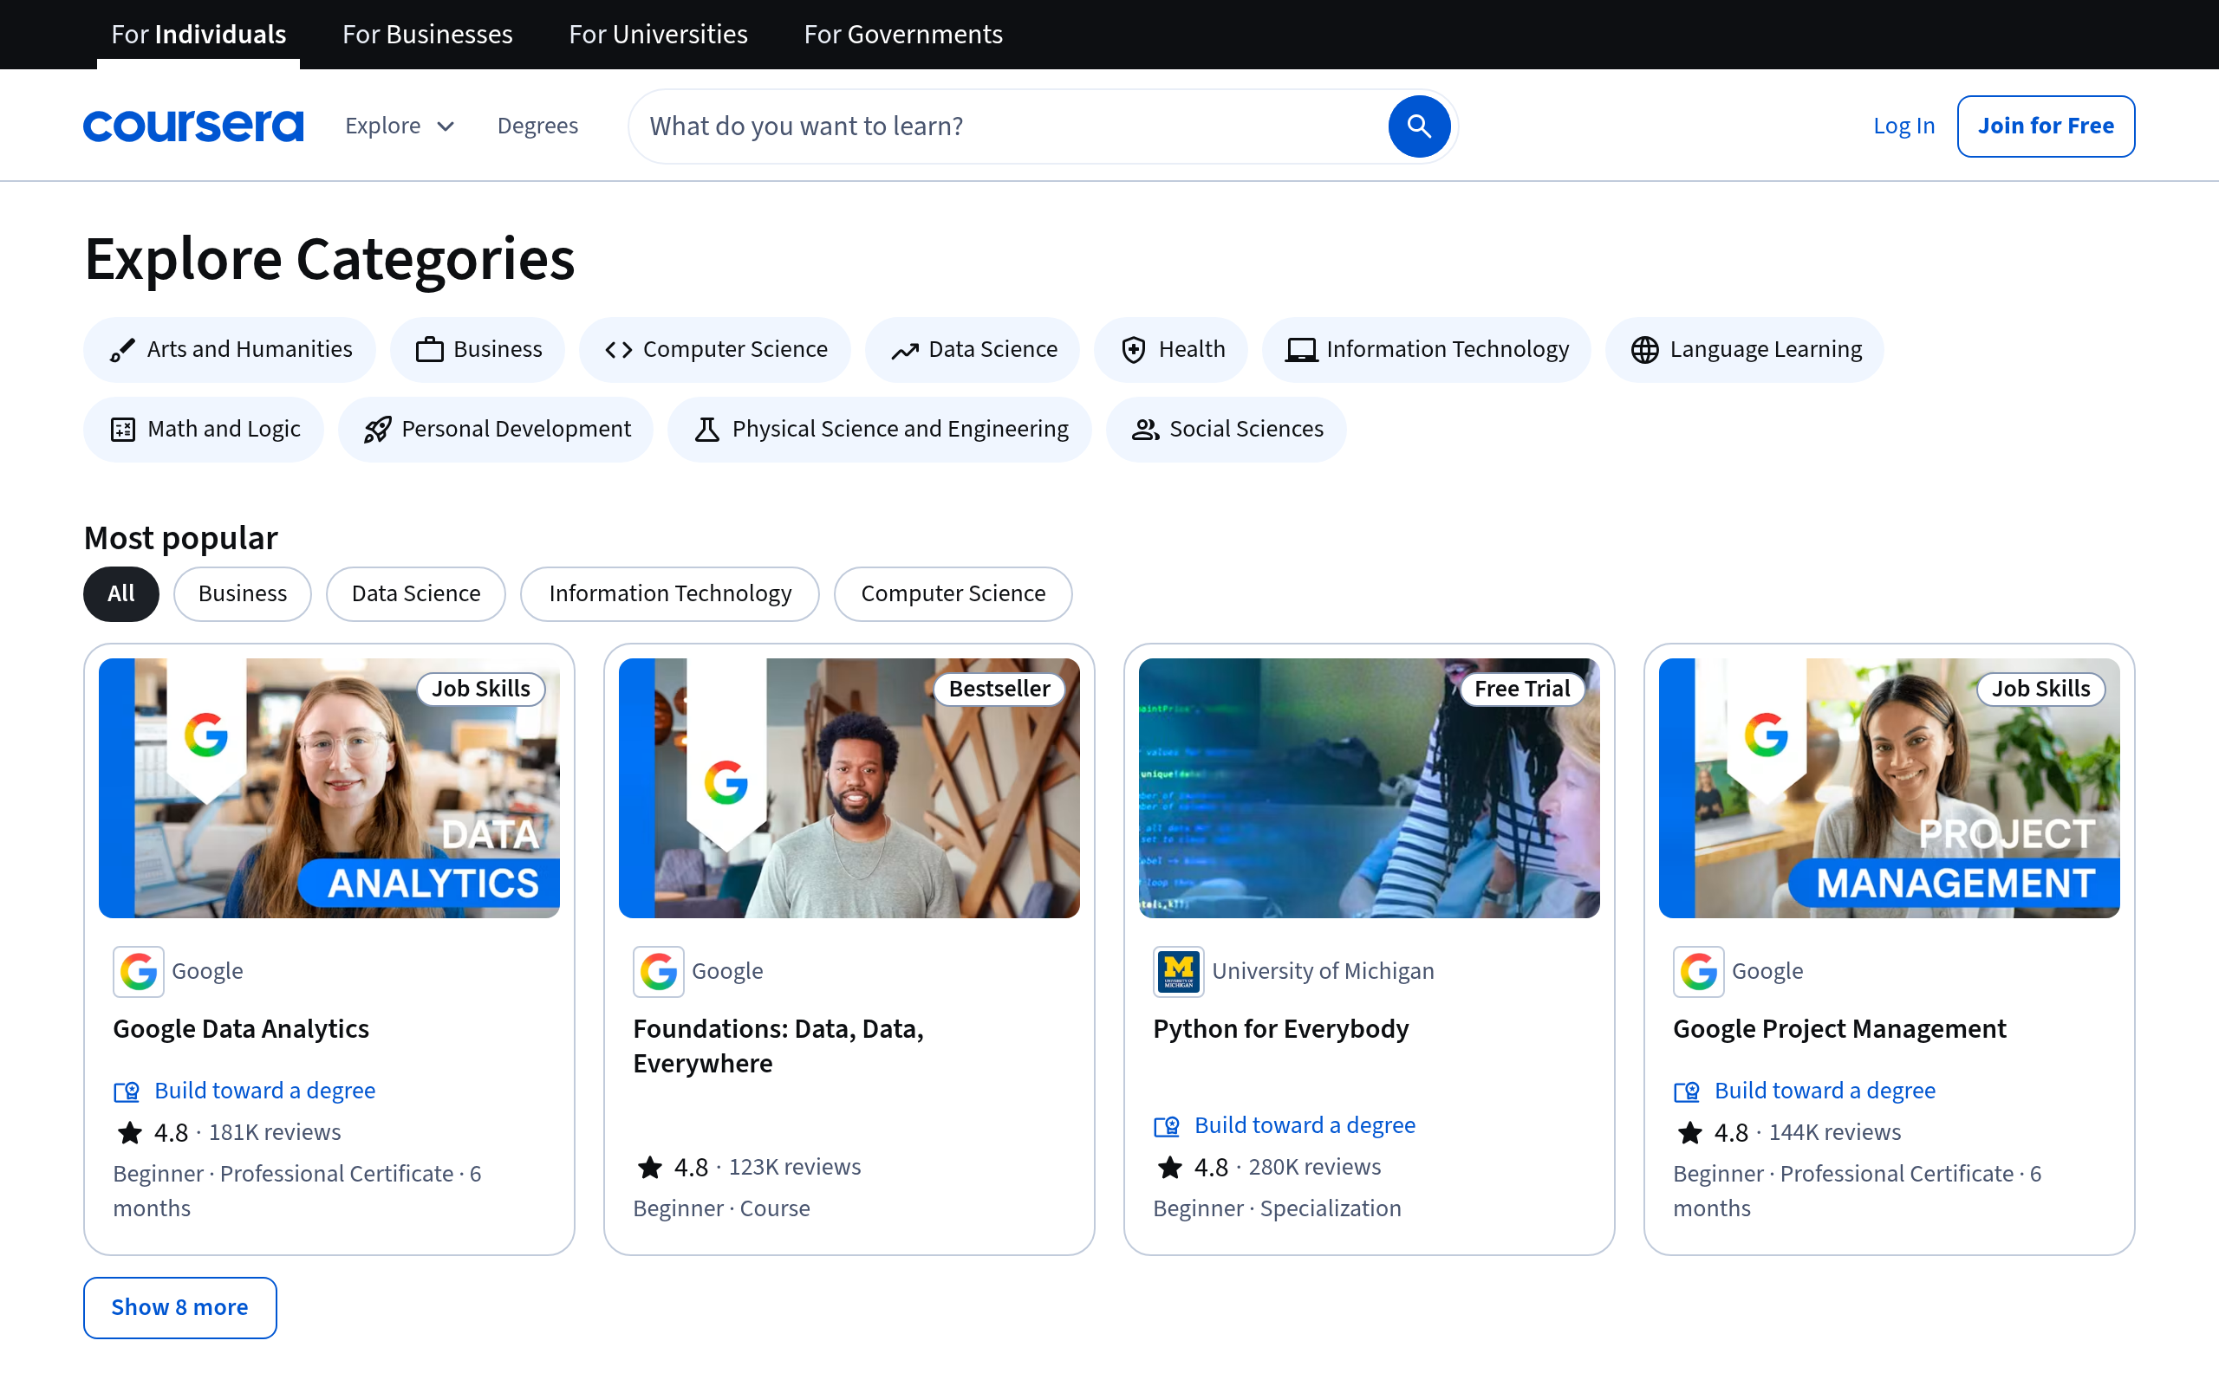
Task: Click the blue search magnifier button
Action: (x=1418, y=126)
